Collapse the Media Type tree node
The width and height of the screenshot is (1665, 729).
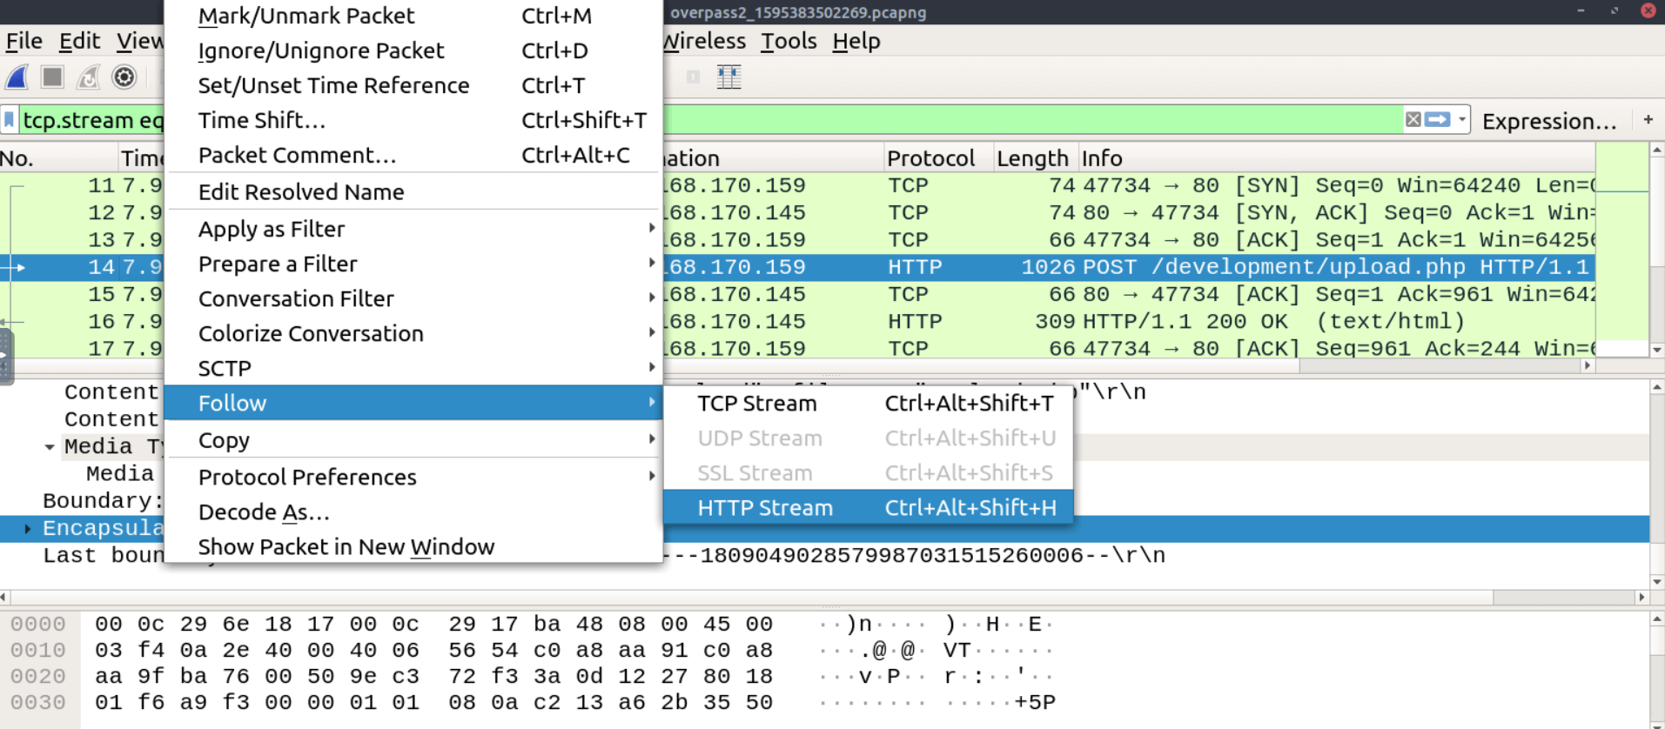(50, 447)
